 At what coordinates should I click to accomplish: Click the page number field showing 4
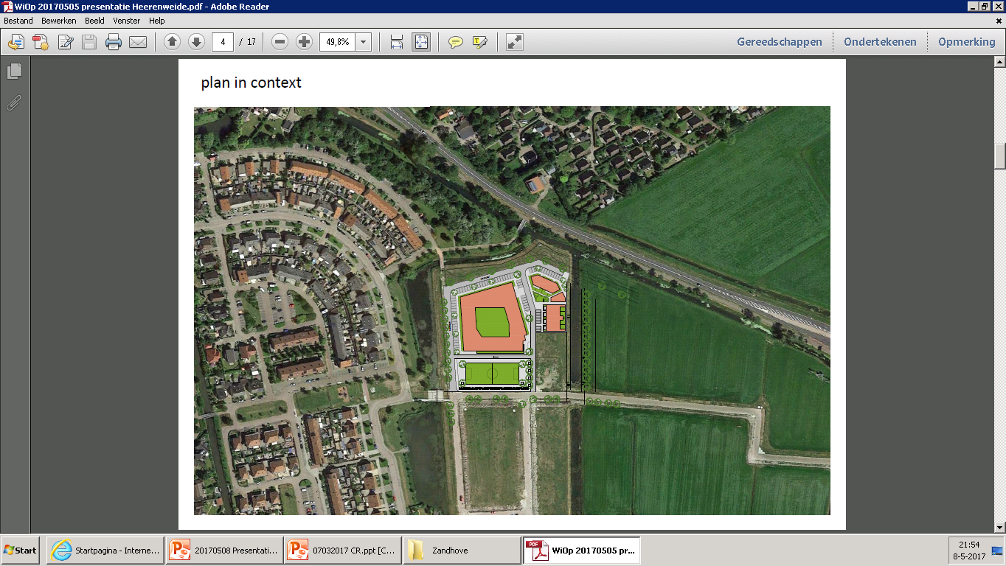coord(223,42)
